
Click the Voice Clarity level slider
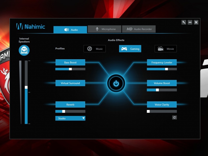(x=162, y=112)
